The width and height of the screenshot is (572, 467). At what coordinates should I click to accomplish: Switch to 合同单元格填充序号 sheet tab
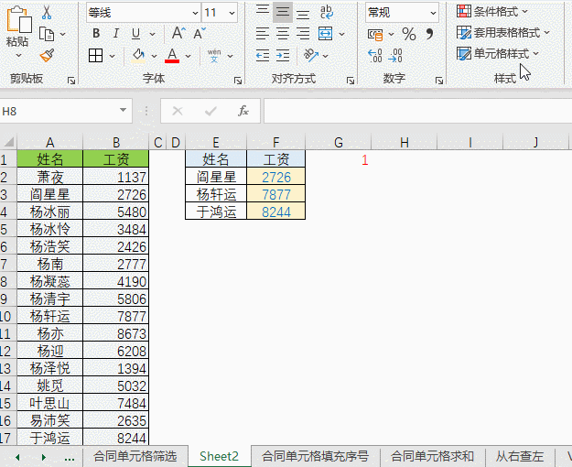(x=316, y=456)
